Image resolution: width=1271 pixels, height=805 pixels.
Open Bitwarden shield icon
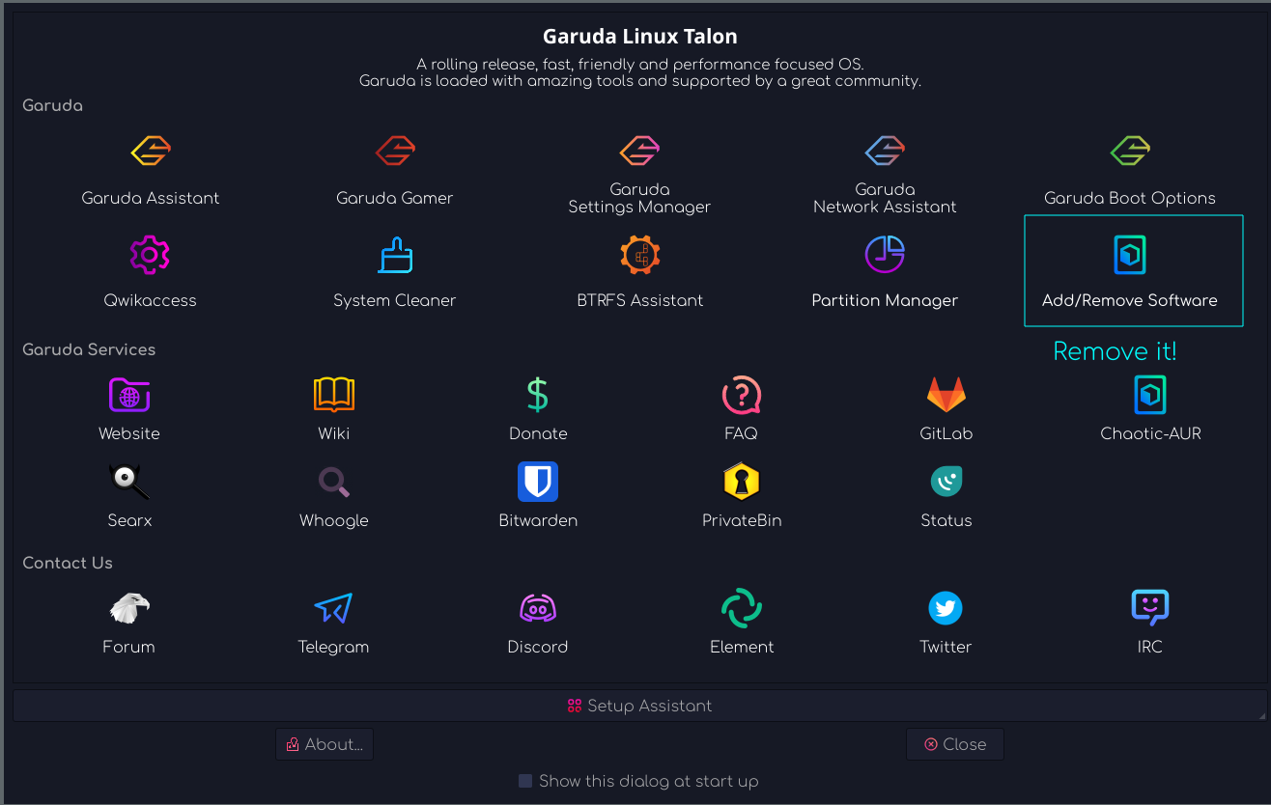[x=538, y=482]
